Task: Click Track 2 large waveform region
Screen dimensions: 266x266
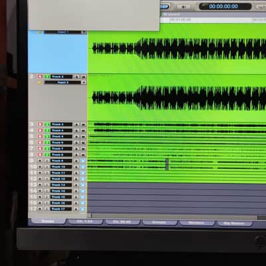Action: [x=177, y=98]
